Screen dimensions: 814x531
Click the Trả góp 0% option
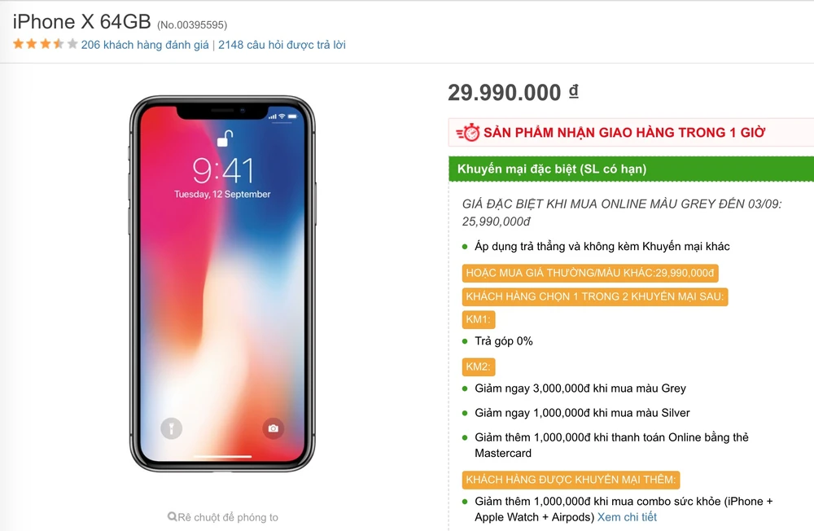tap(503, 341)
